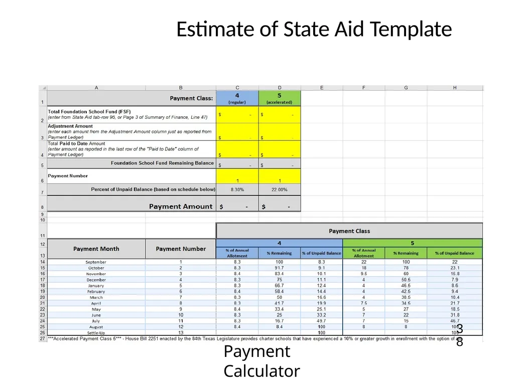
Task: Select the 'July' cell
Action: click(x=96, y=321)
